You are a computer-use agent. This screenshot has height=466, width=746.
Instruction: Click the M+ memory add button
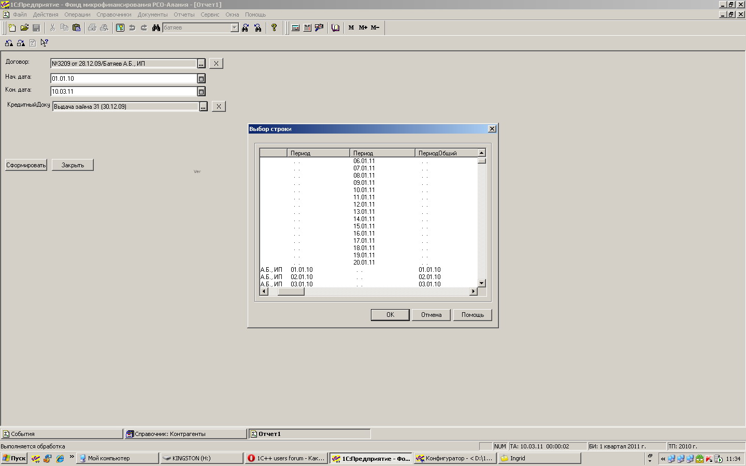pyautogui.click(x=363, y=28)
